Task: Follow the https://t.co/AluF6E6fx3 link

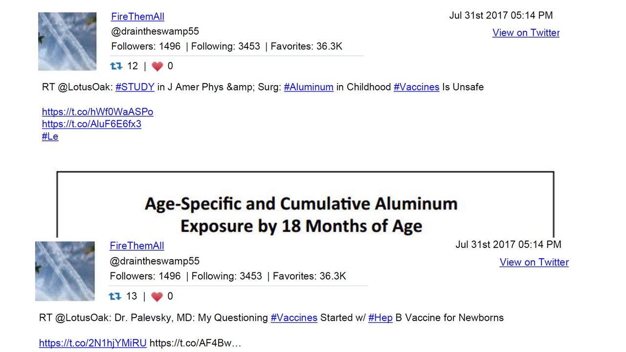Action: 92,124
